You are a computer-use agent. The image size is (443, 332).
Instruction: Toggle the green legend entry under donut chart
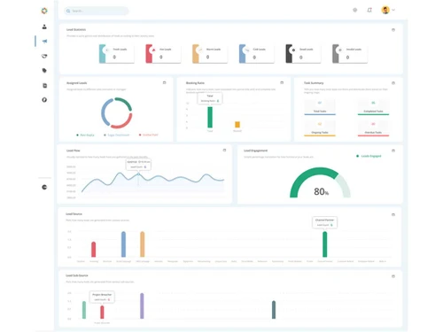pos(85,135)
